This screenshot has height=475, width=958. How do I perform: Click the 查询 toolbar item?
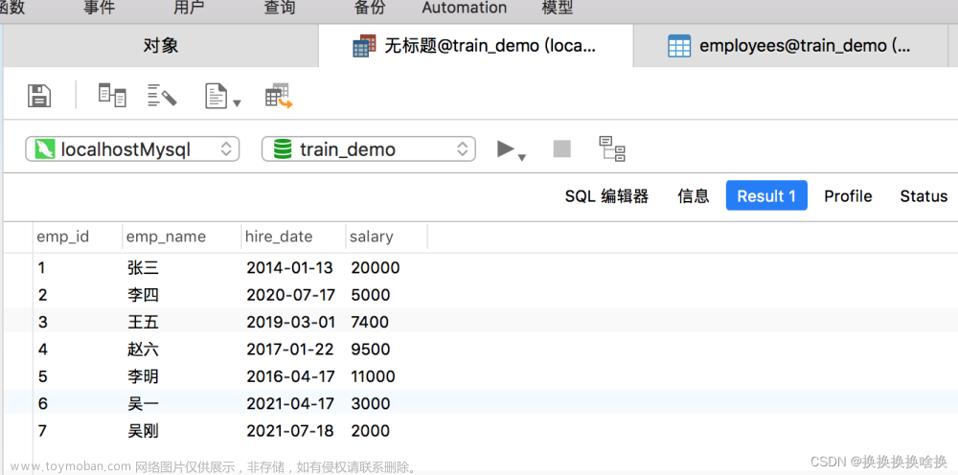tap(280, 8)
